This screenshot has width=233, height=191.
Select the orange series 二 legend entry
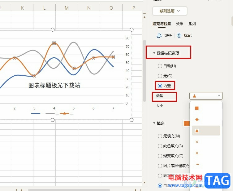pyautogui.click(x=67, y=113)
